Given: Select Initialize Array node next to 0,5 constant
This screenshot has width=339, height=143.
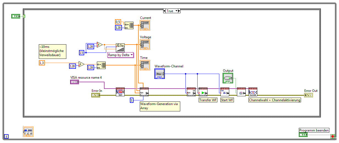Looking at the screenshot, I should tap(129, 25).
